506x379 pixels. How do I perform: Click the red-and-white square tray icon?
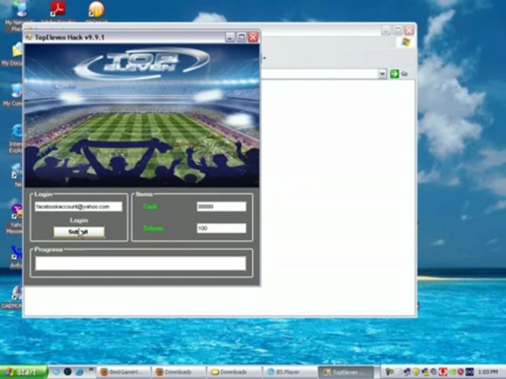(443, 372)
